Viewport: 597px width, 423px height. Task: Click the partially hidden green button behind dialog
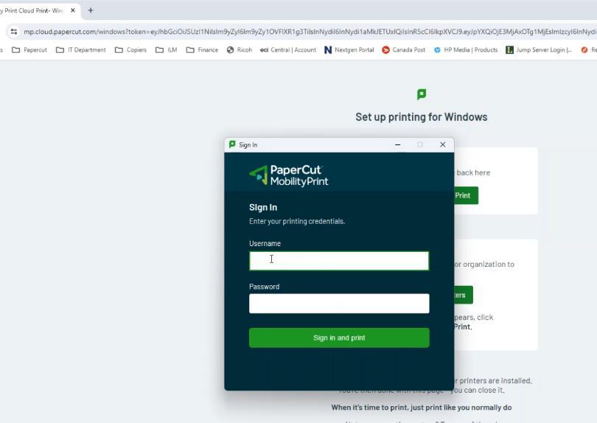tap(464, 295)
